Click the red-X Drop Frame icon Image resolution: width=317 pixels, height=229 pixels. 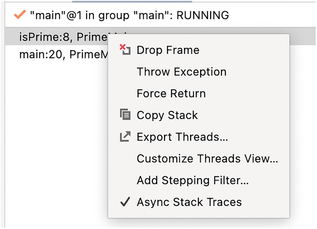[125, 50]
